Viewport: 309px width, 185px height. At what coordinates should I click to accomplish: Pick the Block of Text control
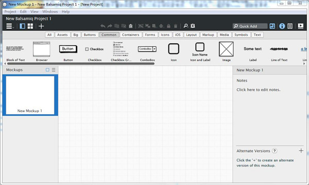15,51
